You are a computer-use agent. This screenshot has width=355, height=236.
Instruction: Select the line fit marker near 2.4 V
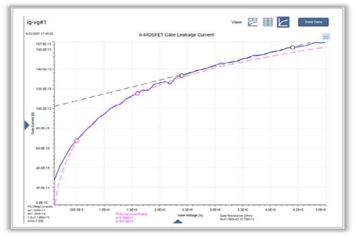[x=182, y=75]
